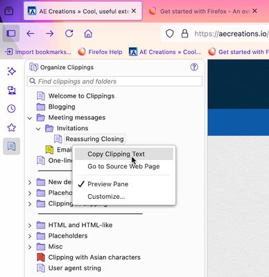Select the Blogging folder

point(62,107)
